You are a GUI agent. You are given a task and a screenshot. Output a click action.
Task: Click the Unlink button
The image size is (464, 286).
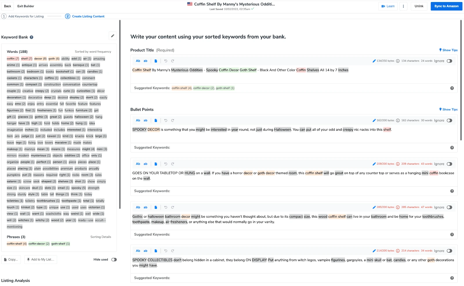tap(419, 6)
